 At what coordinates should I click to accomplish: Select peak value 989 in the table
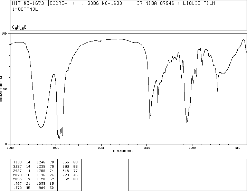coord(42,188)
